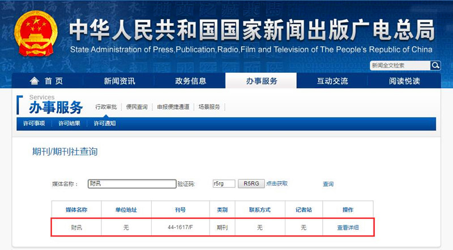Click the 类别 column header

click(x=222, y=210)
